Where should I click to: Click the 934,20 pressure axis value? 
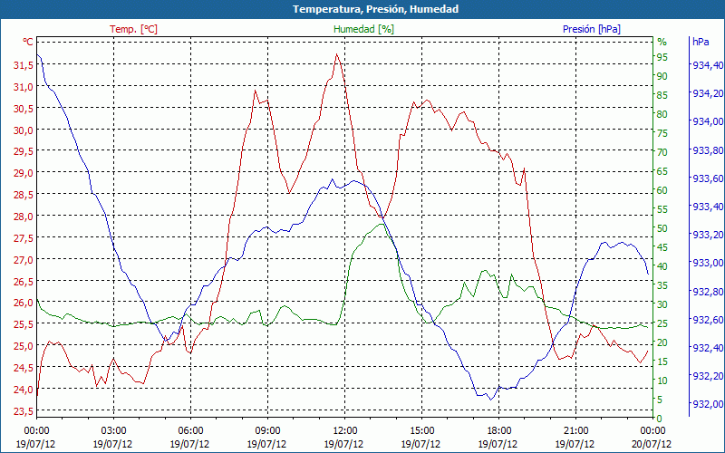(x=708, y=93)
